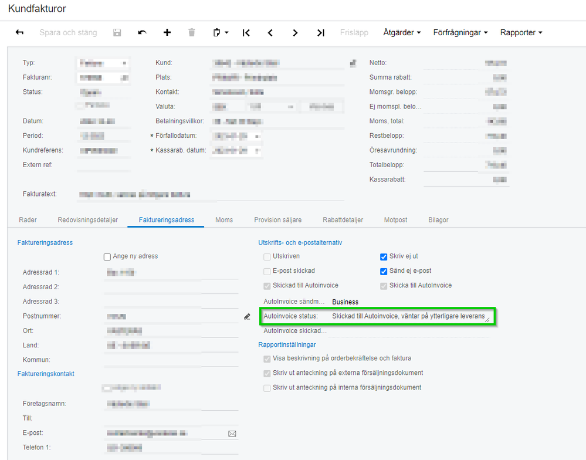Click the back arrow icon
586x460 pixels.
click(19, 32)
